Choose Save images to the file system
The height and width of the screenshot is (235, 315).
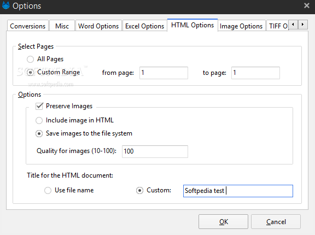[x=39, y=134]
